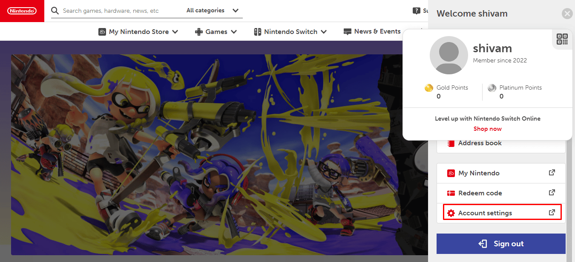
Task: Click the external link icon beside Redeem code
Action: click(552, 193)
